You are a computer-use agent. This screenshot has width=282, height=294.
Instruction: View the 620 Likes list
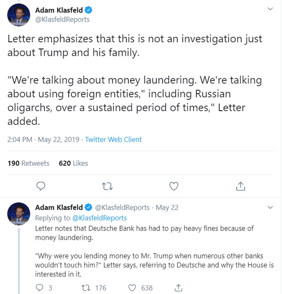click(x=73, y=163)
